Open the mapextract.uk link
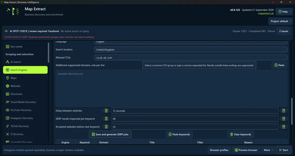Image resolution: width=295 pixels, height=156 pixels. point(266,13)
